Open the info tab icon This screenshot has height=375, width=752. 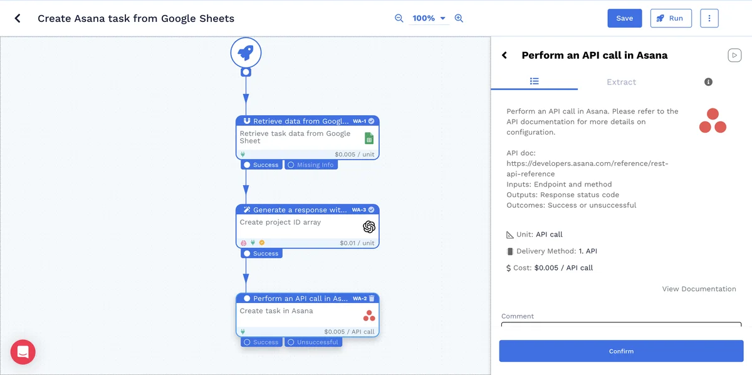[x=708, y=82]
